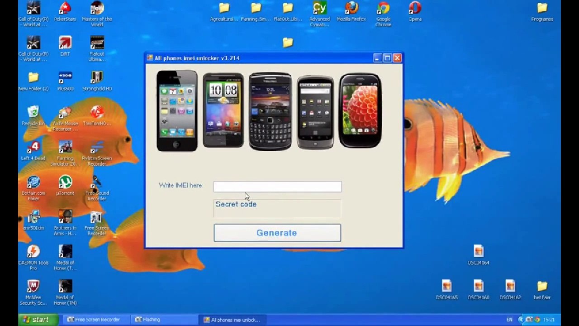Click the camera tray icon
The height and width of the screenshot is (326, 579).
[529, 320]
